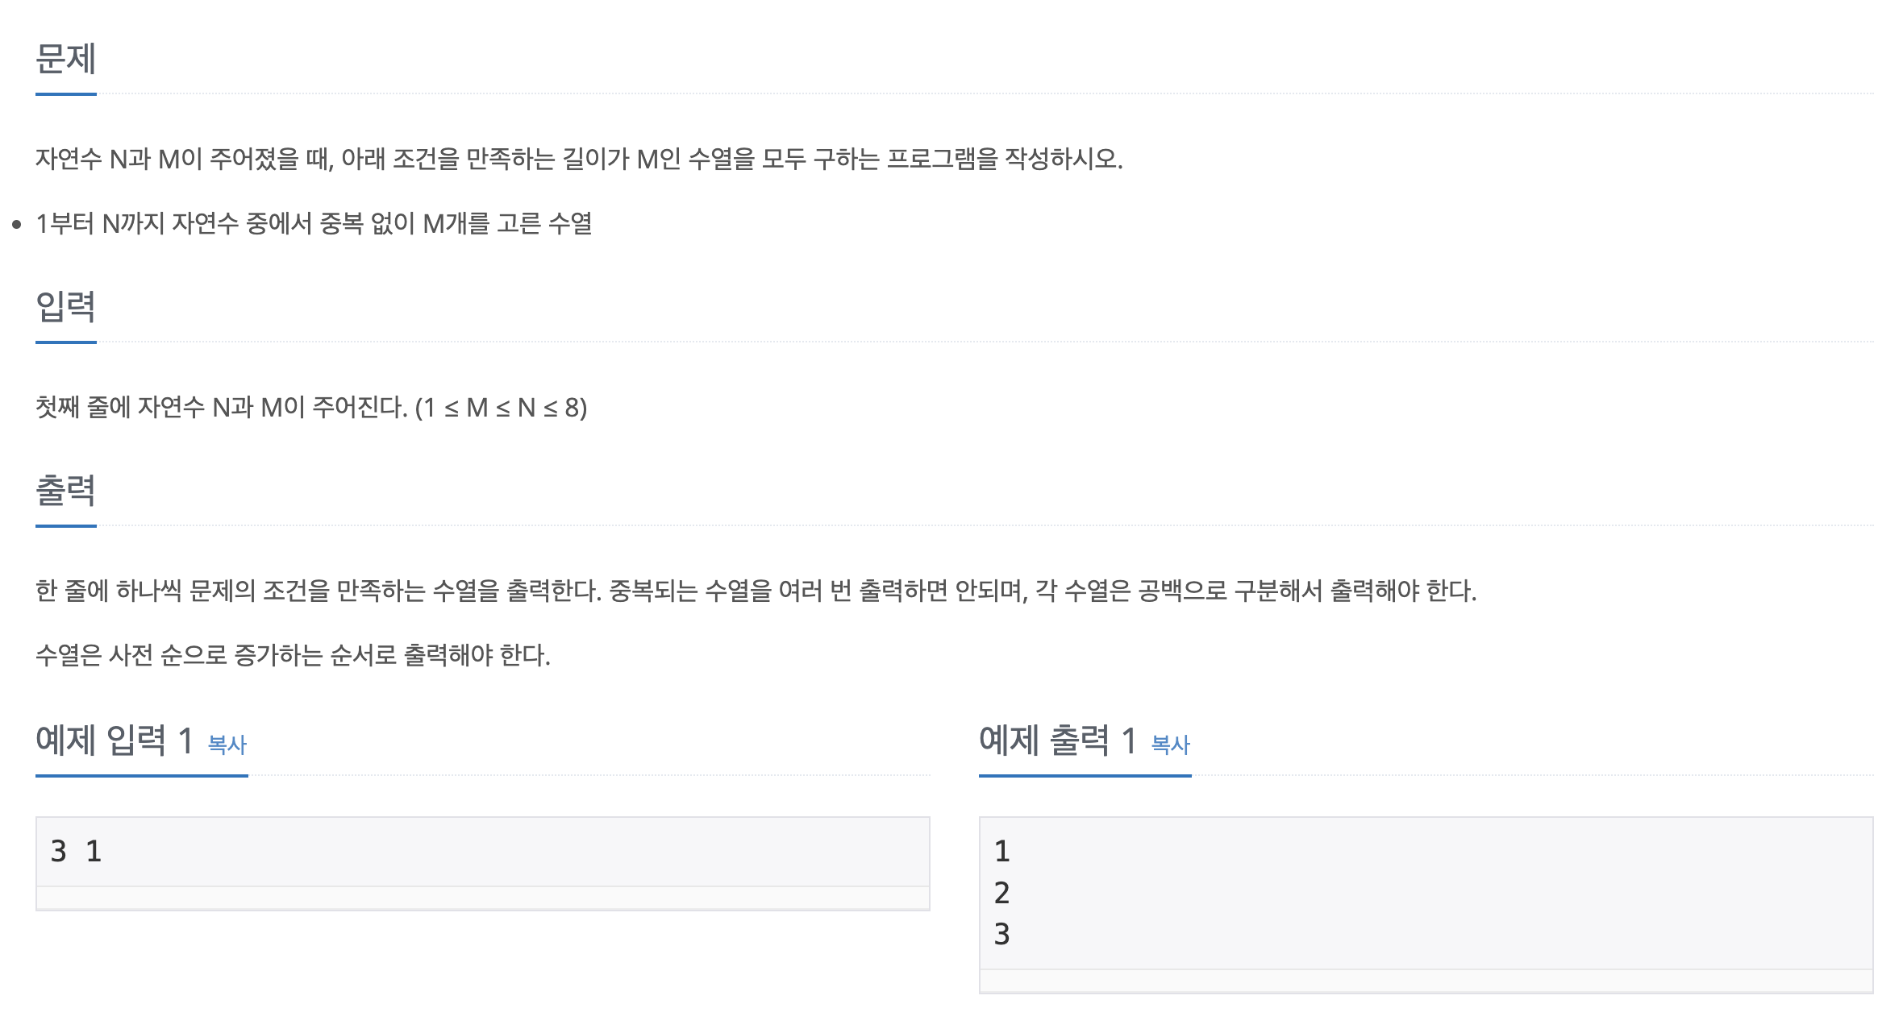Image resolution: width=1903 pixels, height=1033 pixels.
Task: Click the empty bottom strip of sample input box
Action: 482,898
